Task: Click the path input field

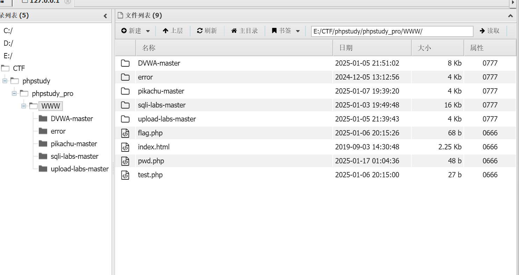Action: click(392, 31)
